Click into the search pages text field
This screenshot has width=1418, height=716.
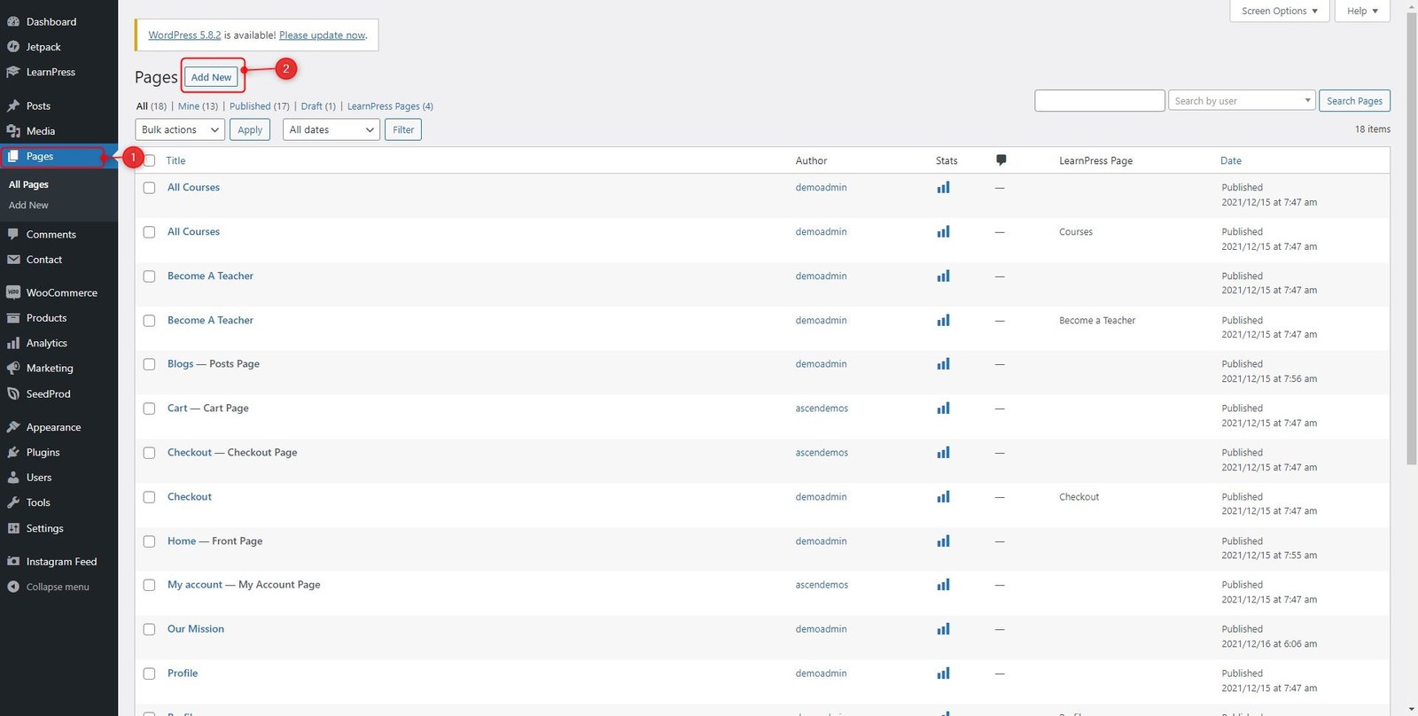tap(1100, 101)
